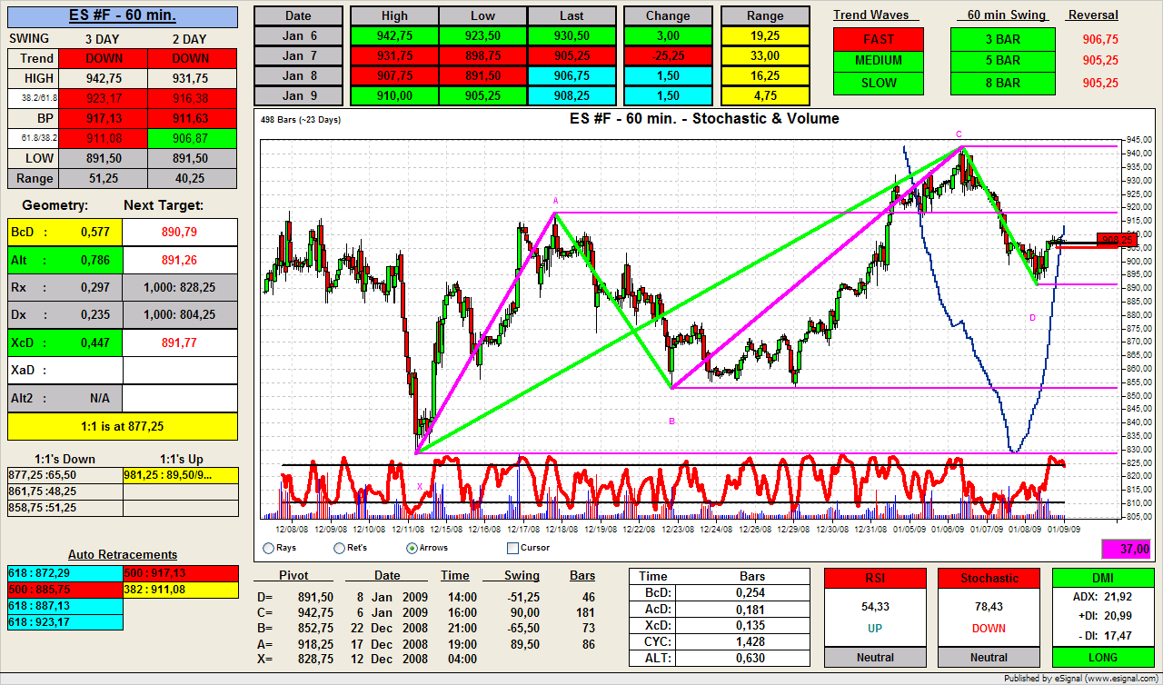Select the Ret's radio button
The width and height of the screenshot is (1163, 685).
[340, 548]
